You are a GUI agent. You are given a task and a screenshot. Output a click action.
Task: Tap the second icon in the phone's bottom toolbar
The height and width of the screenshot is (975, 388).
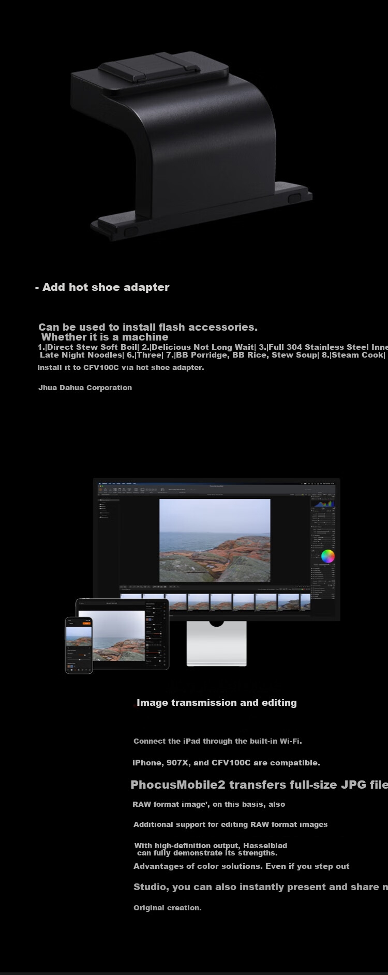click(71, 670)
